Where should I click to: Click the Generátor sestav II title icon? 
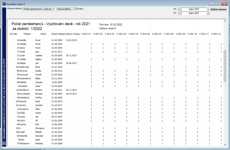[4, 4]
